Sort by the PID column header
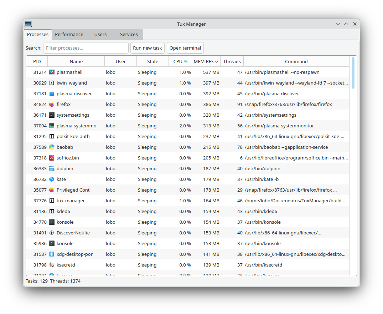This screenshot has height=314, width=383. [x=37, y=62]
